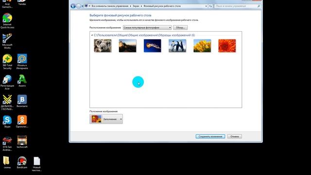
Task: Click Все элементы панели управления breadcrumb
Action: [110, 6]
